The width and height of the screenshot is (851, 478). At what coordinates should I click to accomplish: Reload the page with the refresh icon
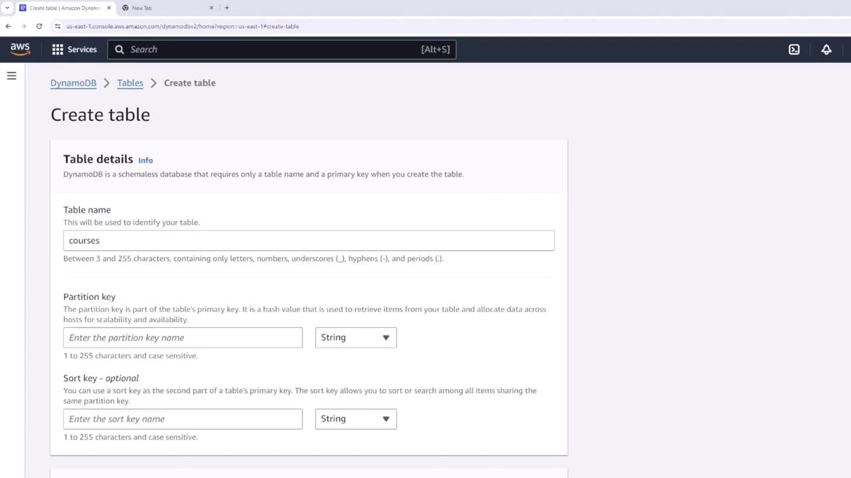(39, 27)
